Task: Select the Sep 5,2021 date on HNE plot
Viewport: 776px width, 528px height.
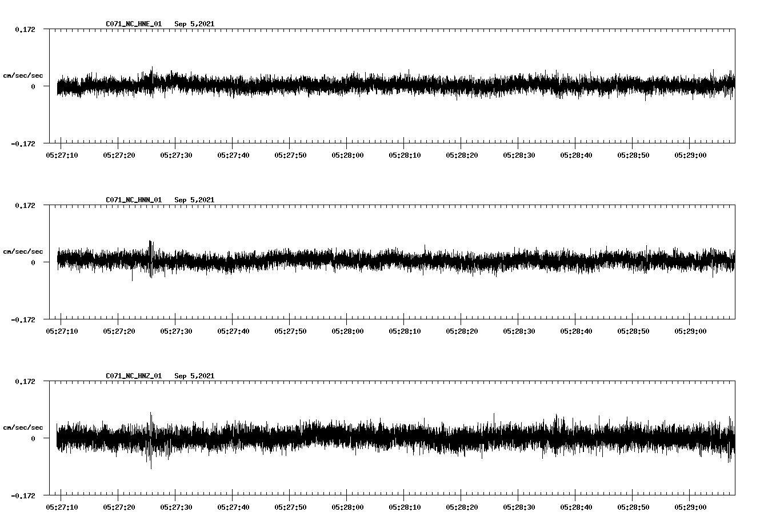Action: (194, 24)
